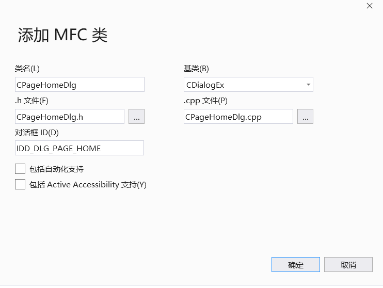Browse for the .cpp file location
Screen dimensions: 383x288
(x=306, y=117)
